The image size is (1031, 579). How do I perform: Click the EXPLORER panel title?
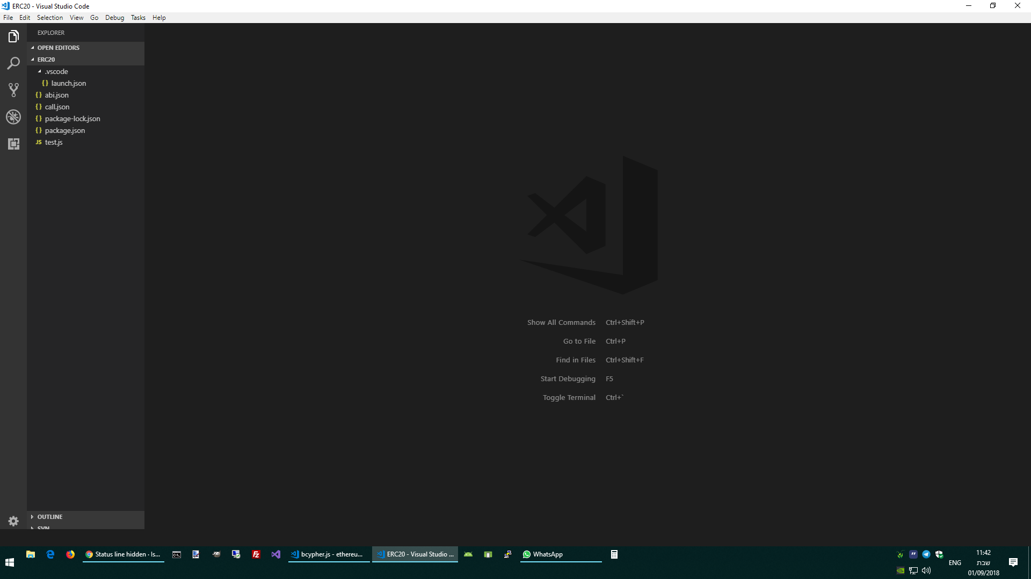coord(51,33)
